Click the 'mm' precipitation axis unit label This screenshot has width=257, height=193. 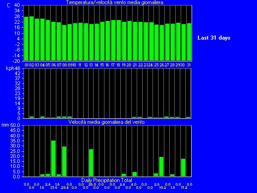click(5, 125)
